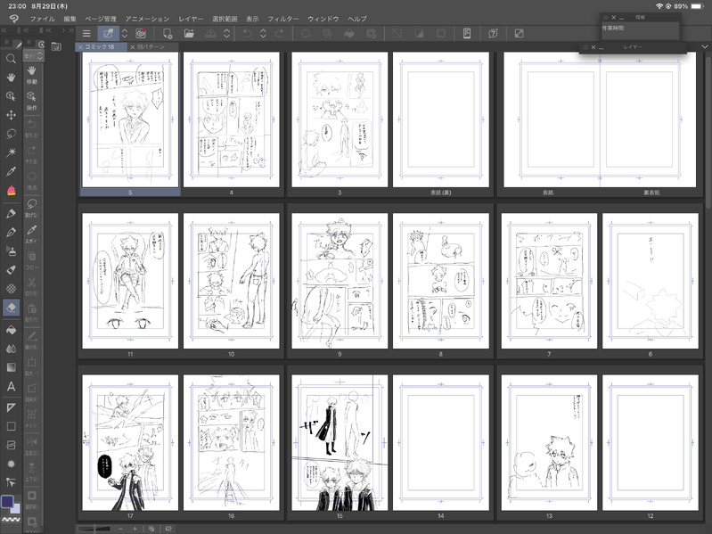Select the highlighted Eraser tool
The image size is (712, 534).
click(11, 308)
